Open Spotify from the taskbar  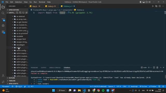tap(103, 90)
